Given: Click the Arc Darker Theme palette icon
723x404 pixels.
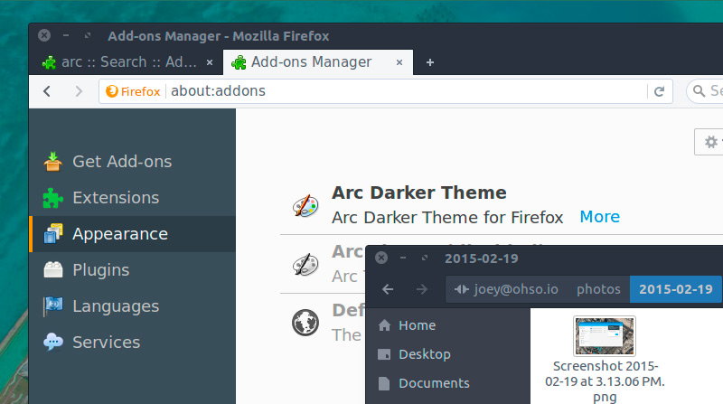Looking at the screenshot, I should [x=305, y=205].
